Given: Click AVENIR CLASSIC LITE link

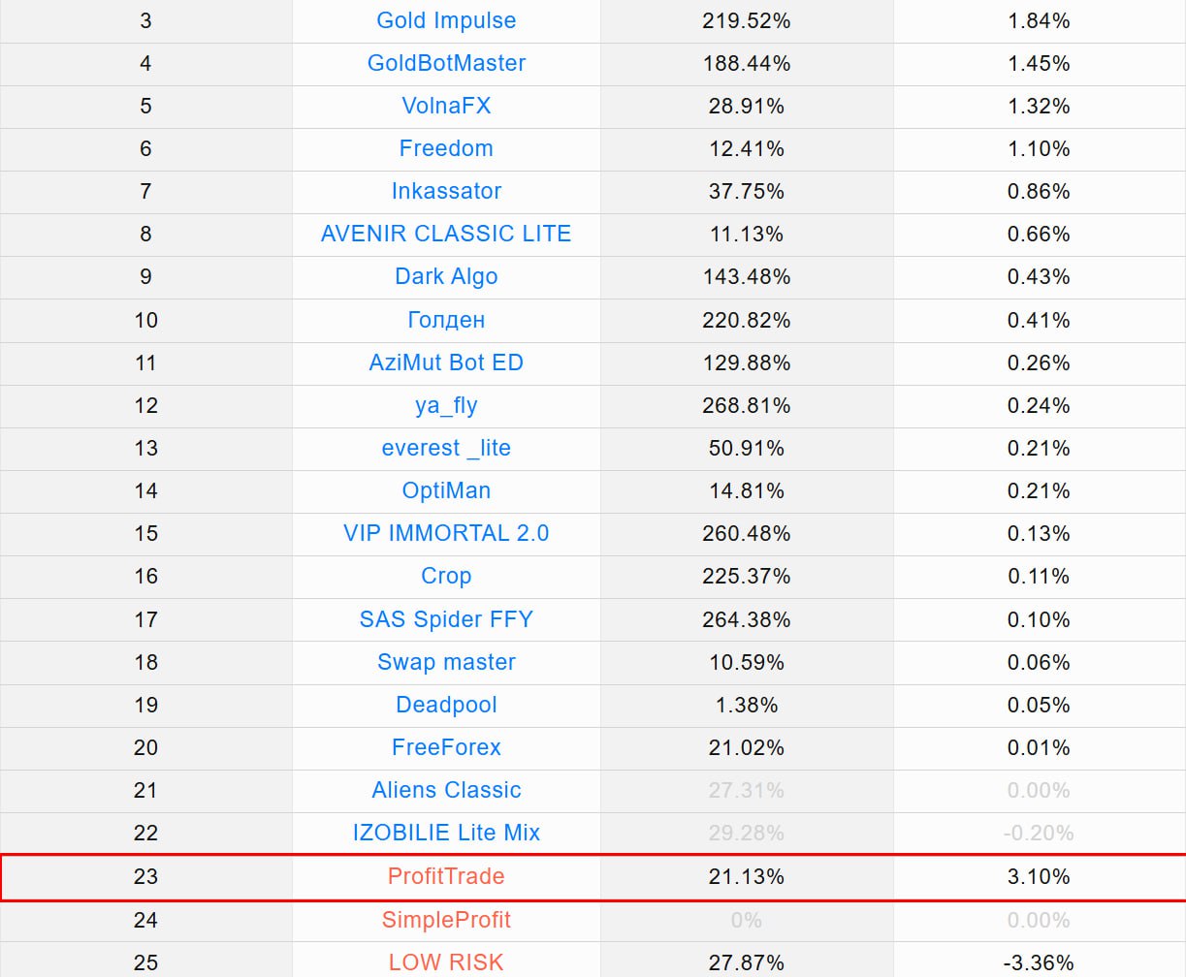Looking at the screenshot, I should click(x=446, y=234).
